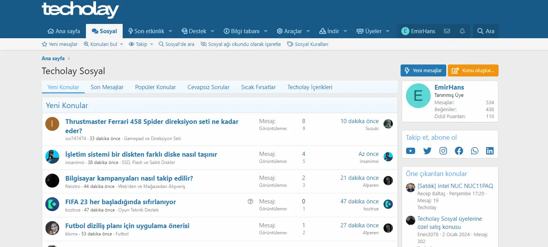Open Son etkinlik navigation item
Image resolution: width=548 pixels, height=247 pixels.
pos(146,31)
